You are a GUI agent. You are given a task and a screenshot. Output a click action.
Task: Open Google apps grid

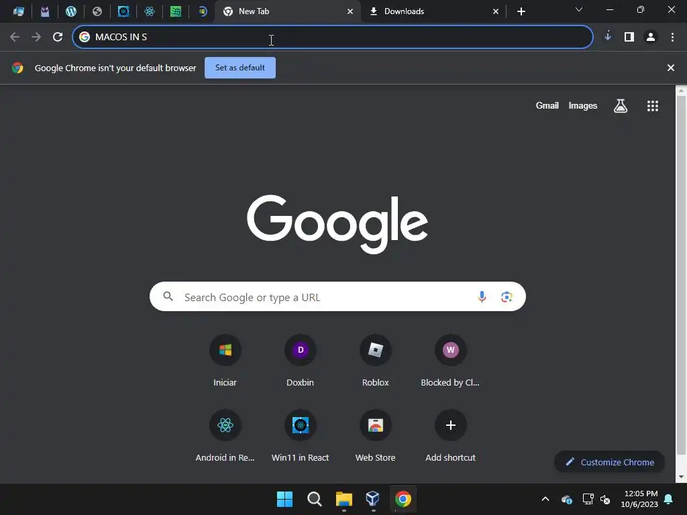[x=653, y=105]
